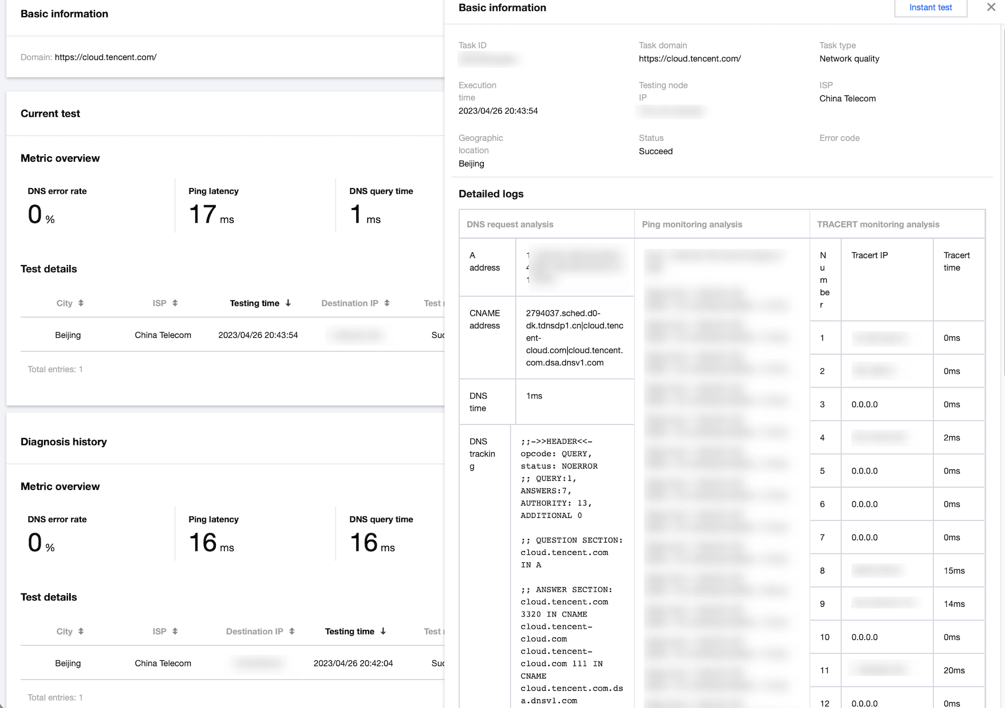Click the 0.0.0.0 IP in tracert hop 7
Screen dimensions: 1005x708
coord(865,537)
